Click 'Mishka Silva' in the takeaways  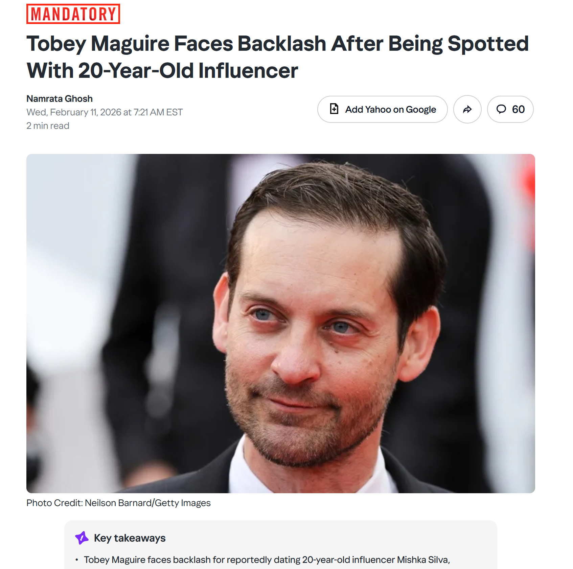tap(422, 560)
